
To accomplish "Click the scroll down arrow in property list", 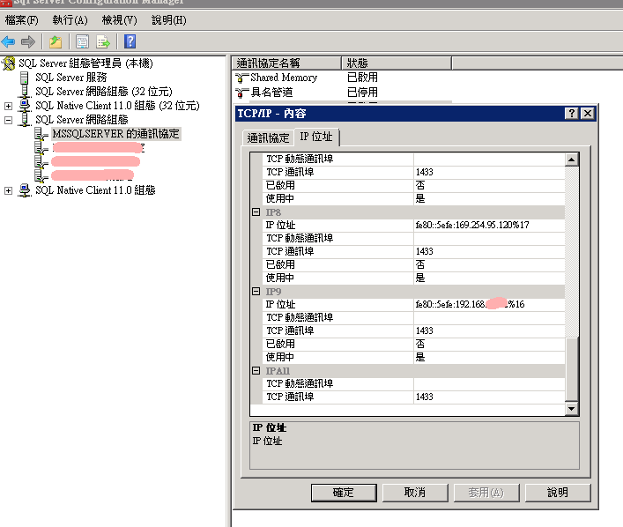I will pyautogui.click(x=571, y=409).
